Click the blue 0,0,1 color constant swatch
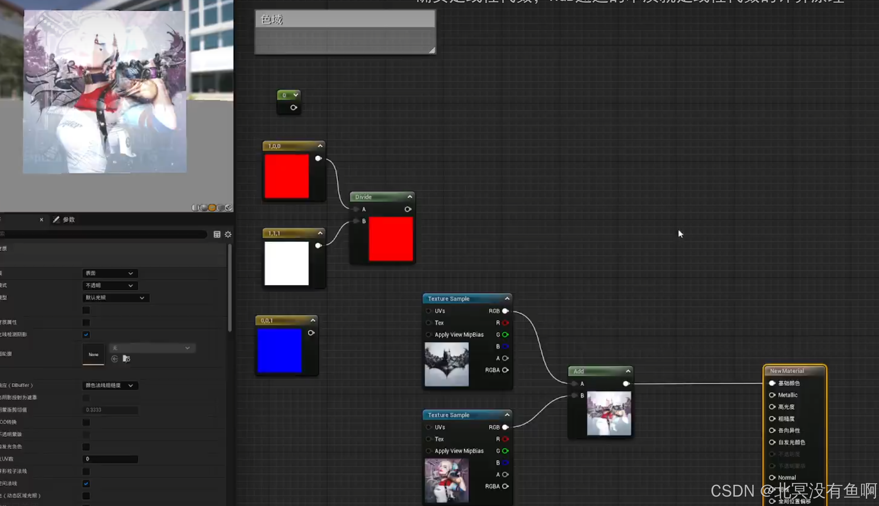The height and width of the screenshot is (506, 879). pos(280,351)
